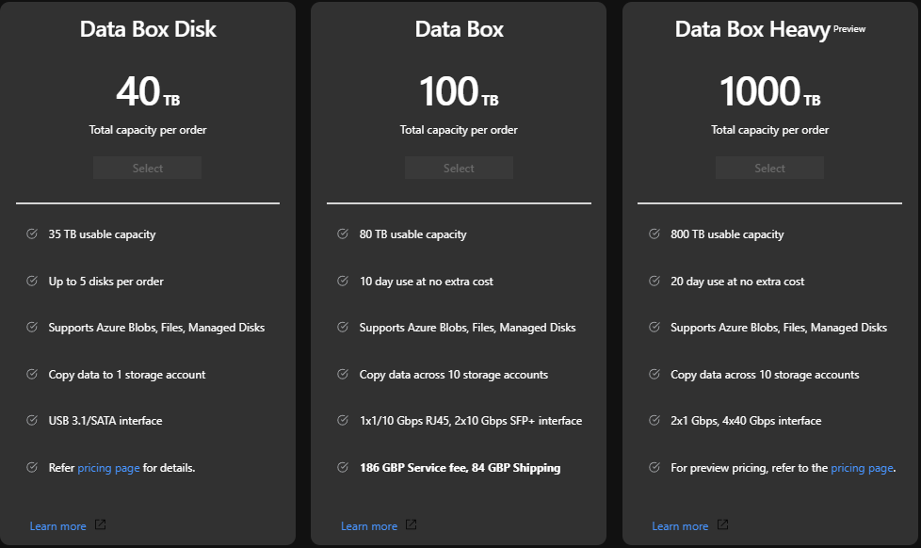Click the Data Box Heavy card title
Image resolution: width=921 pixels, height=548 pixels.
coord(752,29)
